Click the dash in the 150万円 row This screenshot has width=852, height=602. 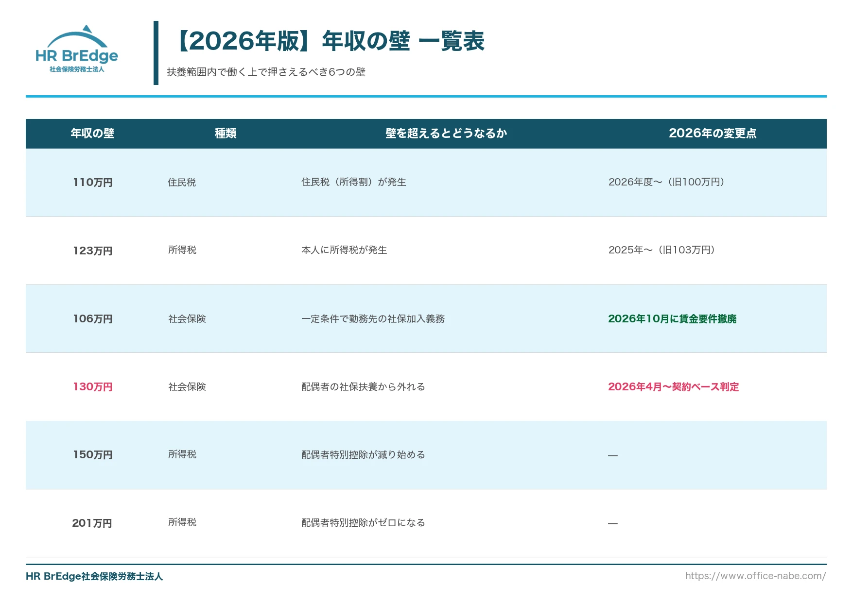[x=613, y=455]
